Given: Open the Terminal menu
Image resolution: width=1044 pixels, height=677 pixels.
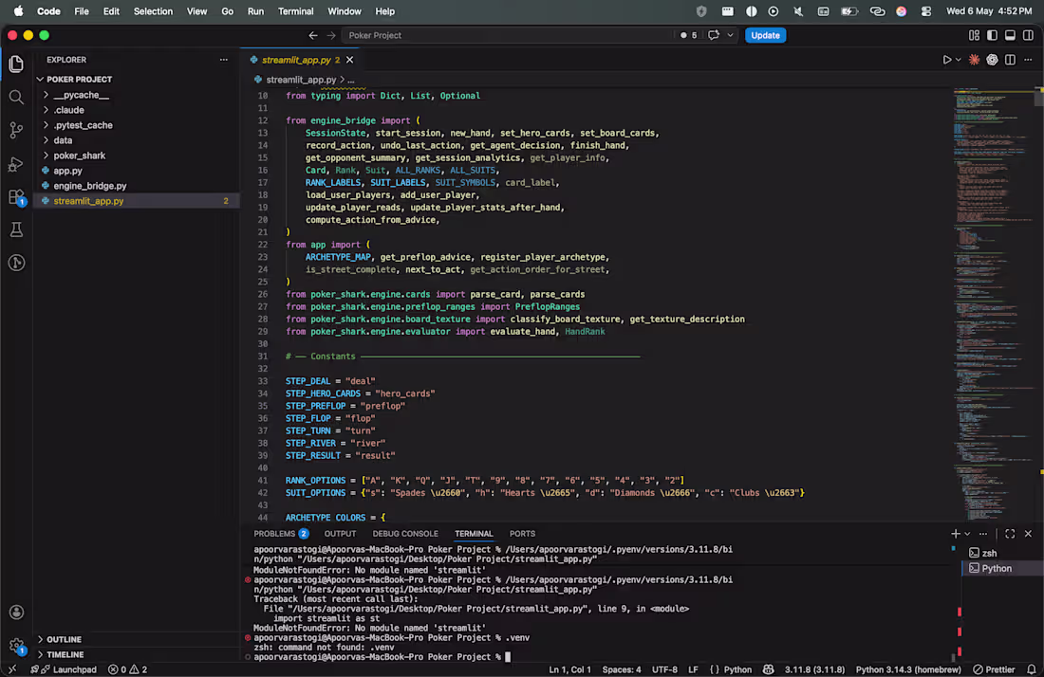Looking at the screenshot, I should pos(295,11).
